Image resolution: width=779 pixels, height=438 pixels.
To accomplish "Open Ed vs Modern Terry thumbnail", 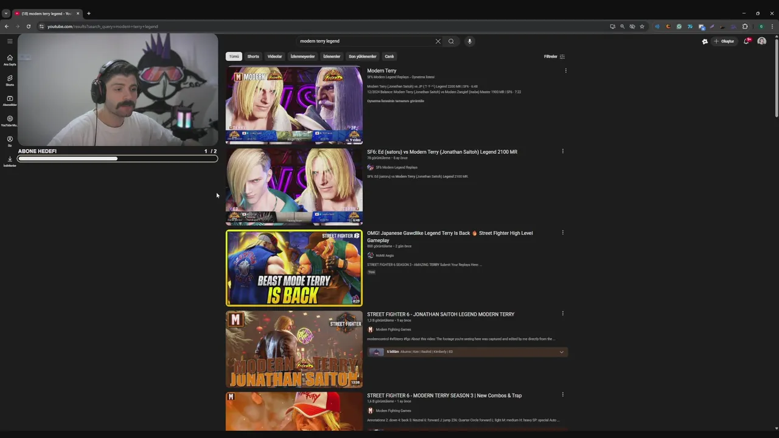I will click(294, 186).
